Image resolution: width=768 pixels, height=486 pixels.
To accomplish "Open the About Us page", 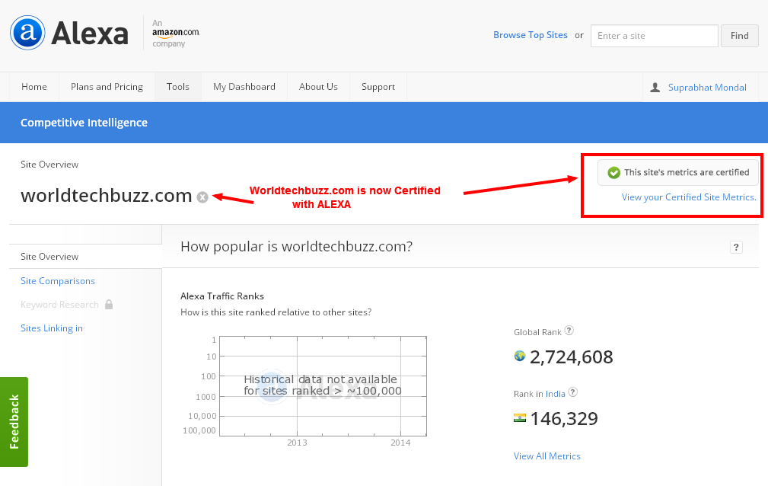I will 318,87.
